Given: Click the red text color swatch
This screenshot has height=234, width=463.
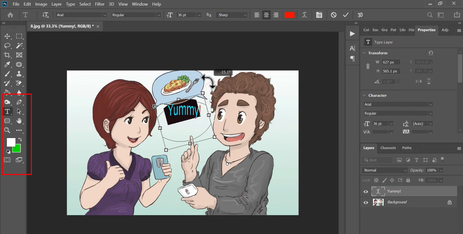Looking at the screenshot, I should pyautogui.click(x=290, y=15).
